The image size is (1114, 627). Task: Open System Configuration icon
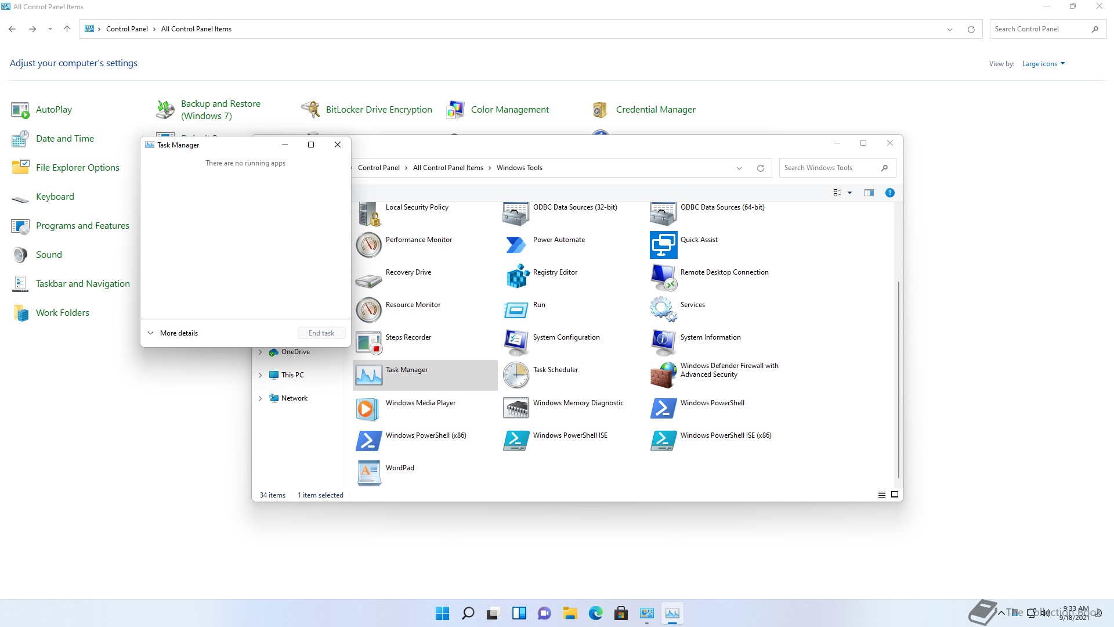[516, 343]
